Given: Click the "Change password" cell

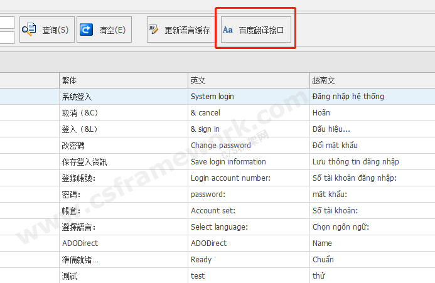Looking at the screenshot, I should (220, 146).
